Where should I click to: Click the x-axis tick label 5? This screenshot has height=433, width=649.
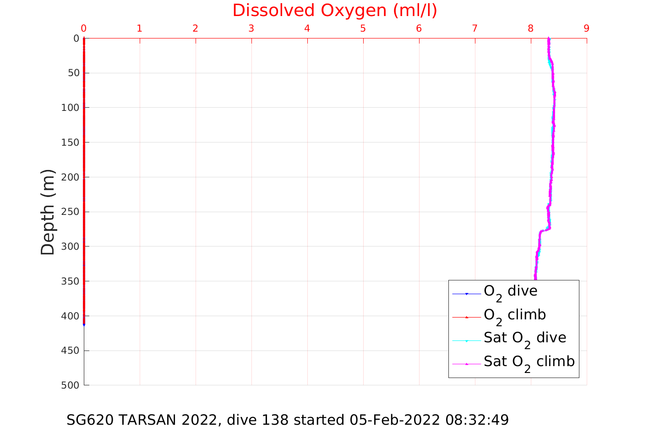tap(363, 28)
